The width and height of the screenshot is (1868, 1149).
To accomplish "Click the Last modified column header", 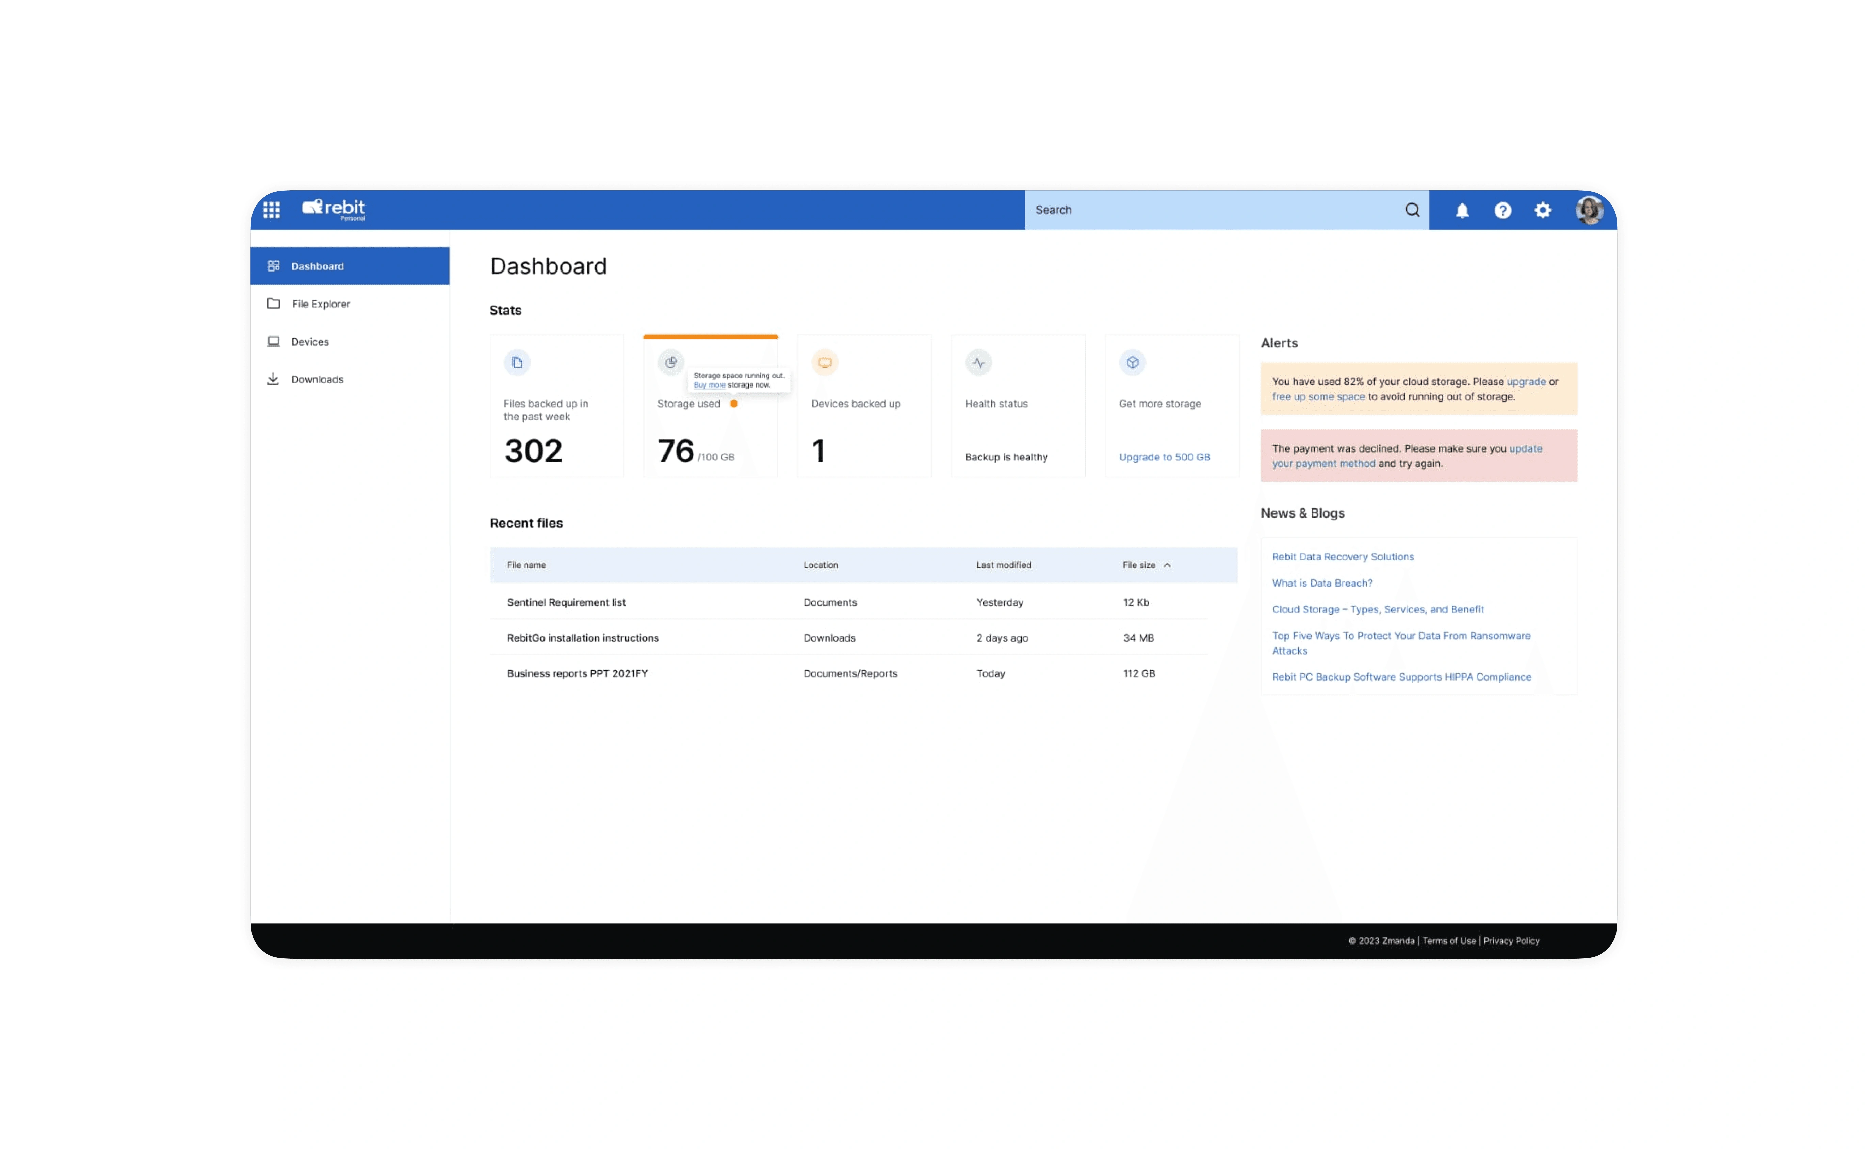I will coord(1003,565).
